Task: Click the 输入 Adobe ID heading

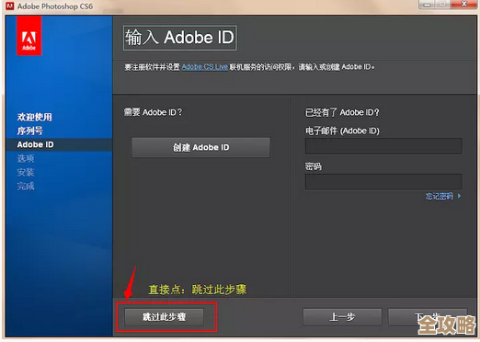Action: [179, 38]
